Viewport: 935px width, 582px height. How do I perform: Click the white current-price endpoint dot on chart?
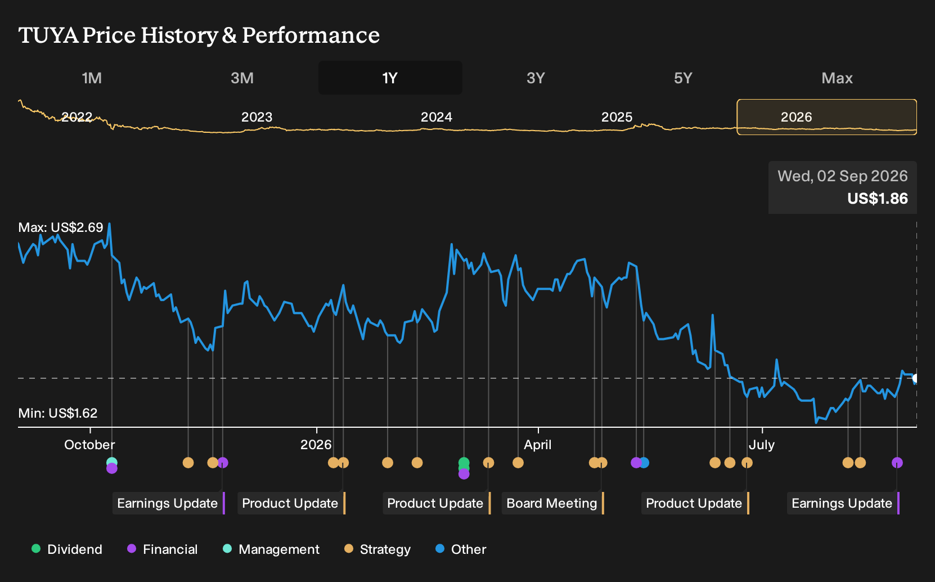[x=916, y=378]
